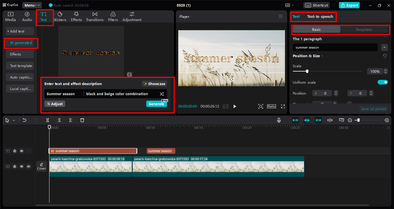
Task: Click the effect description input field
Action: (x=121, y=94)
